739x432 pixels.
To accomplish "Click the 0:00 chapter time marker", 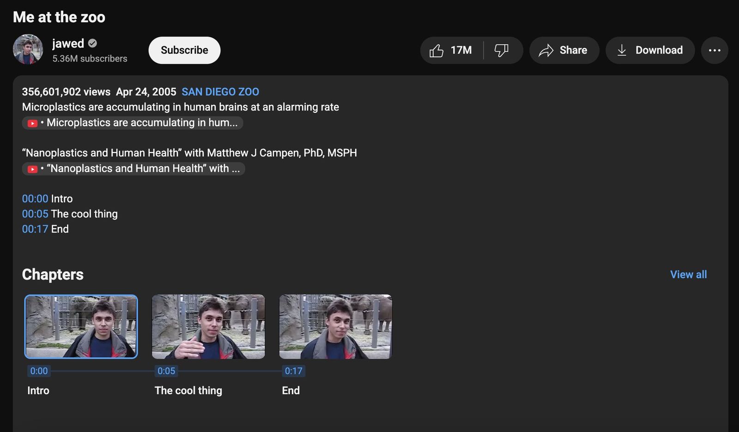I will pos(39,371).
